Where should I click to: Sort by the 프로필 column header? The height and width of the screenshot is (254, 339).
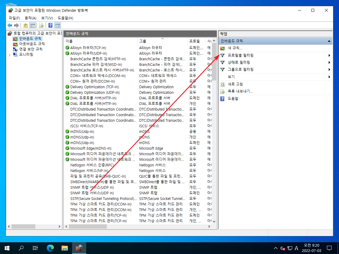point(196,41)
